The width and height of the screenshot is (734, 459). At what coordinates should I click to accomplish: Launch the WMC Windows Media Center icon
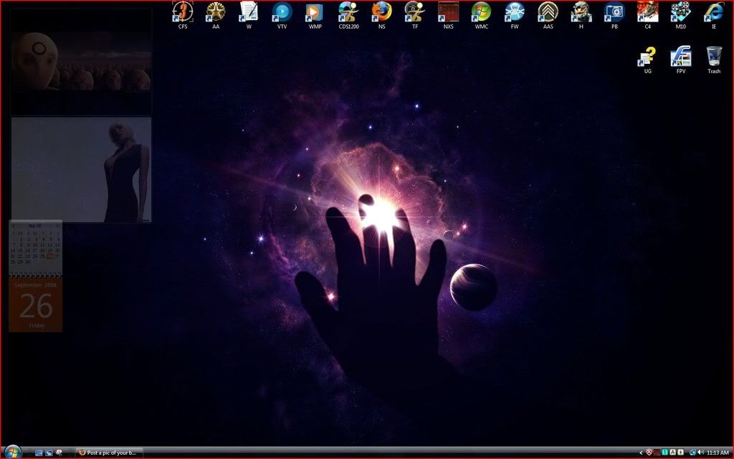481,12
